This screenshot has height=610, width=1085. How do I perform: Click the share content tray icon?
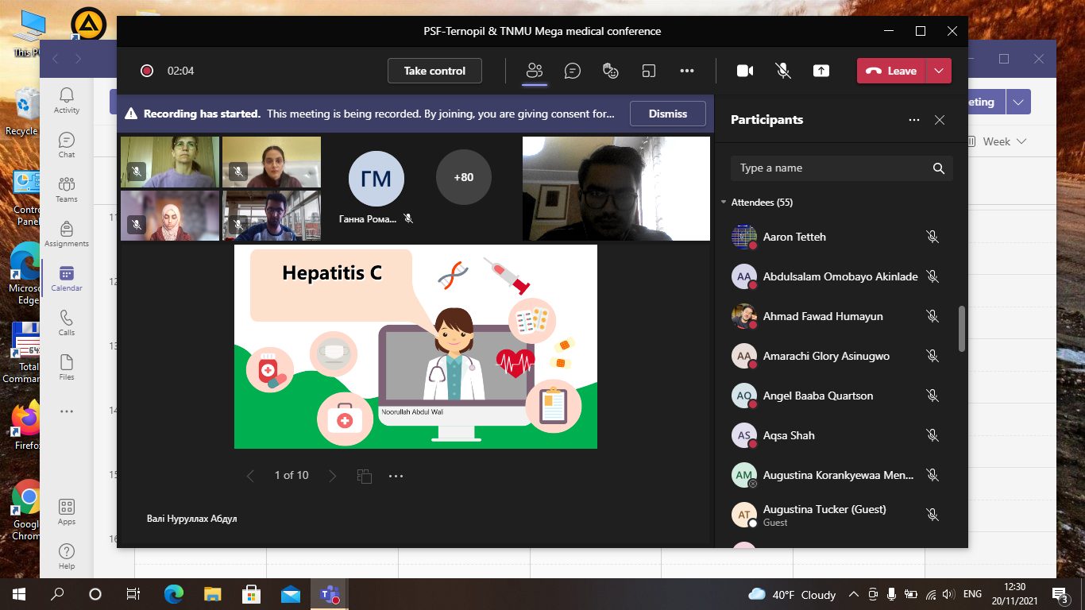click(x=821, y=71)
